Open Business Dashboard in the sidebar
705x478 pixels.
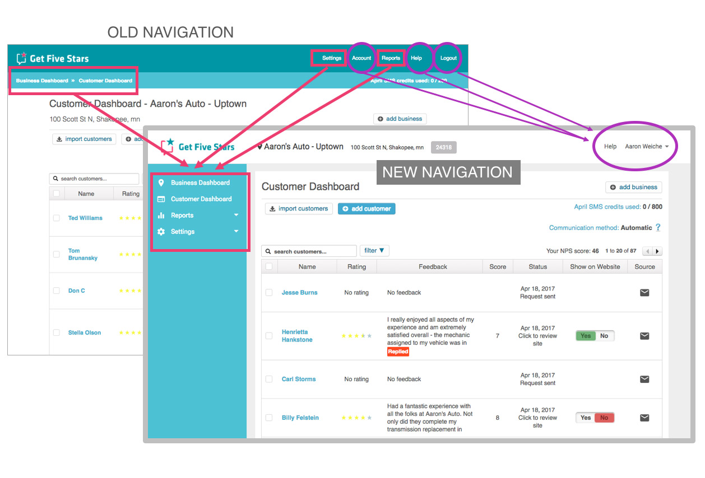pos(200,182)
